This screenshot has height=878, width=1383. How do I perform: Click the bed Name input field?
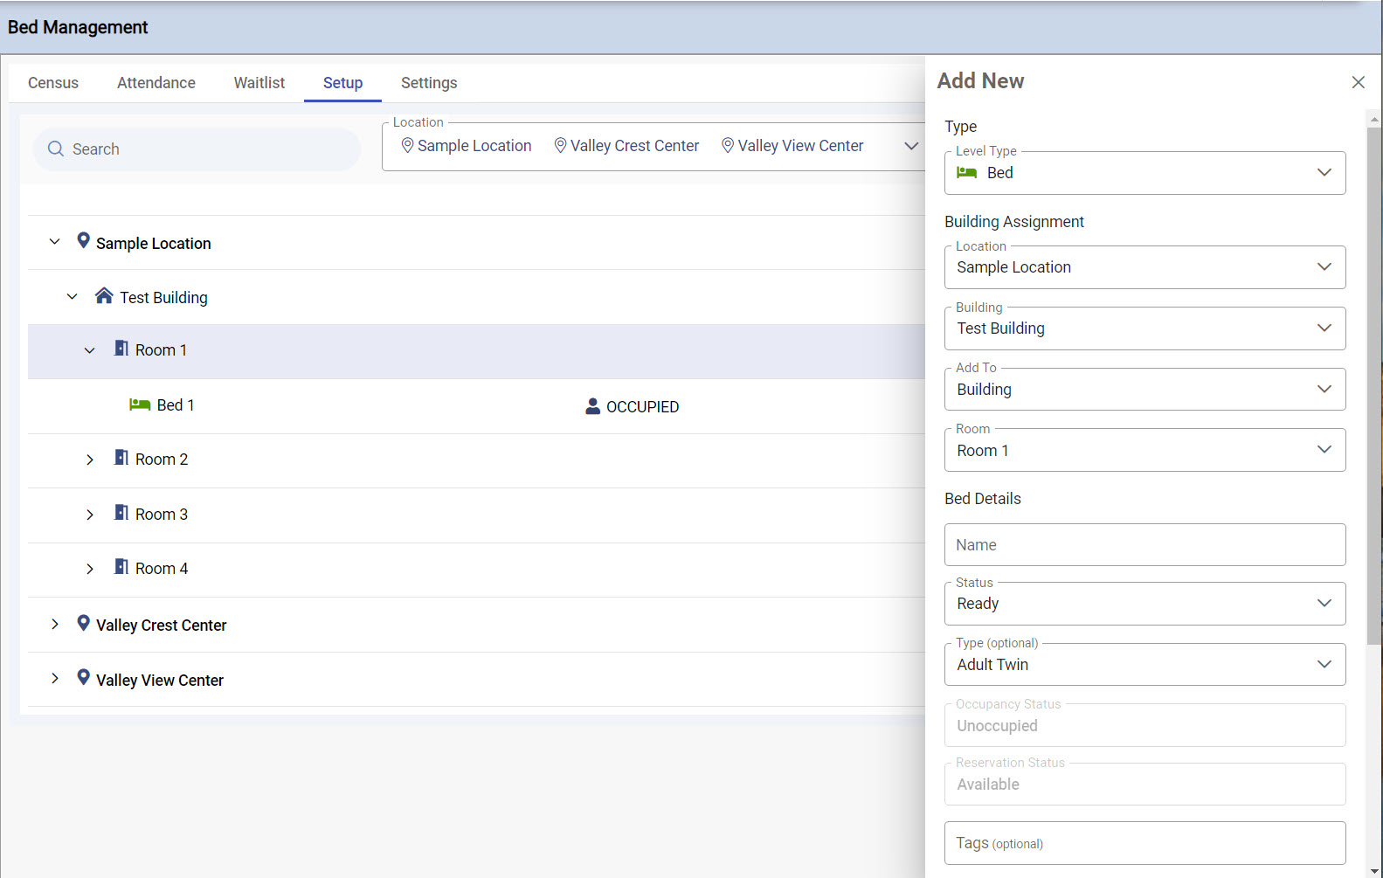(1144, 545)
